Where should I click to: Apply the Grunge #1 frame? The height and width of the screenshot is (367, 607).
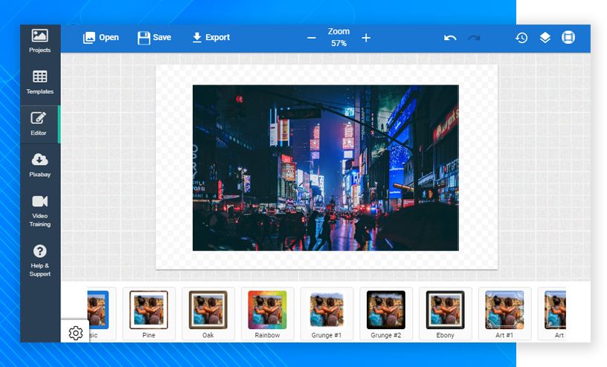coord(327,314)
